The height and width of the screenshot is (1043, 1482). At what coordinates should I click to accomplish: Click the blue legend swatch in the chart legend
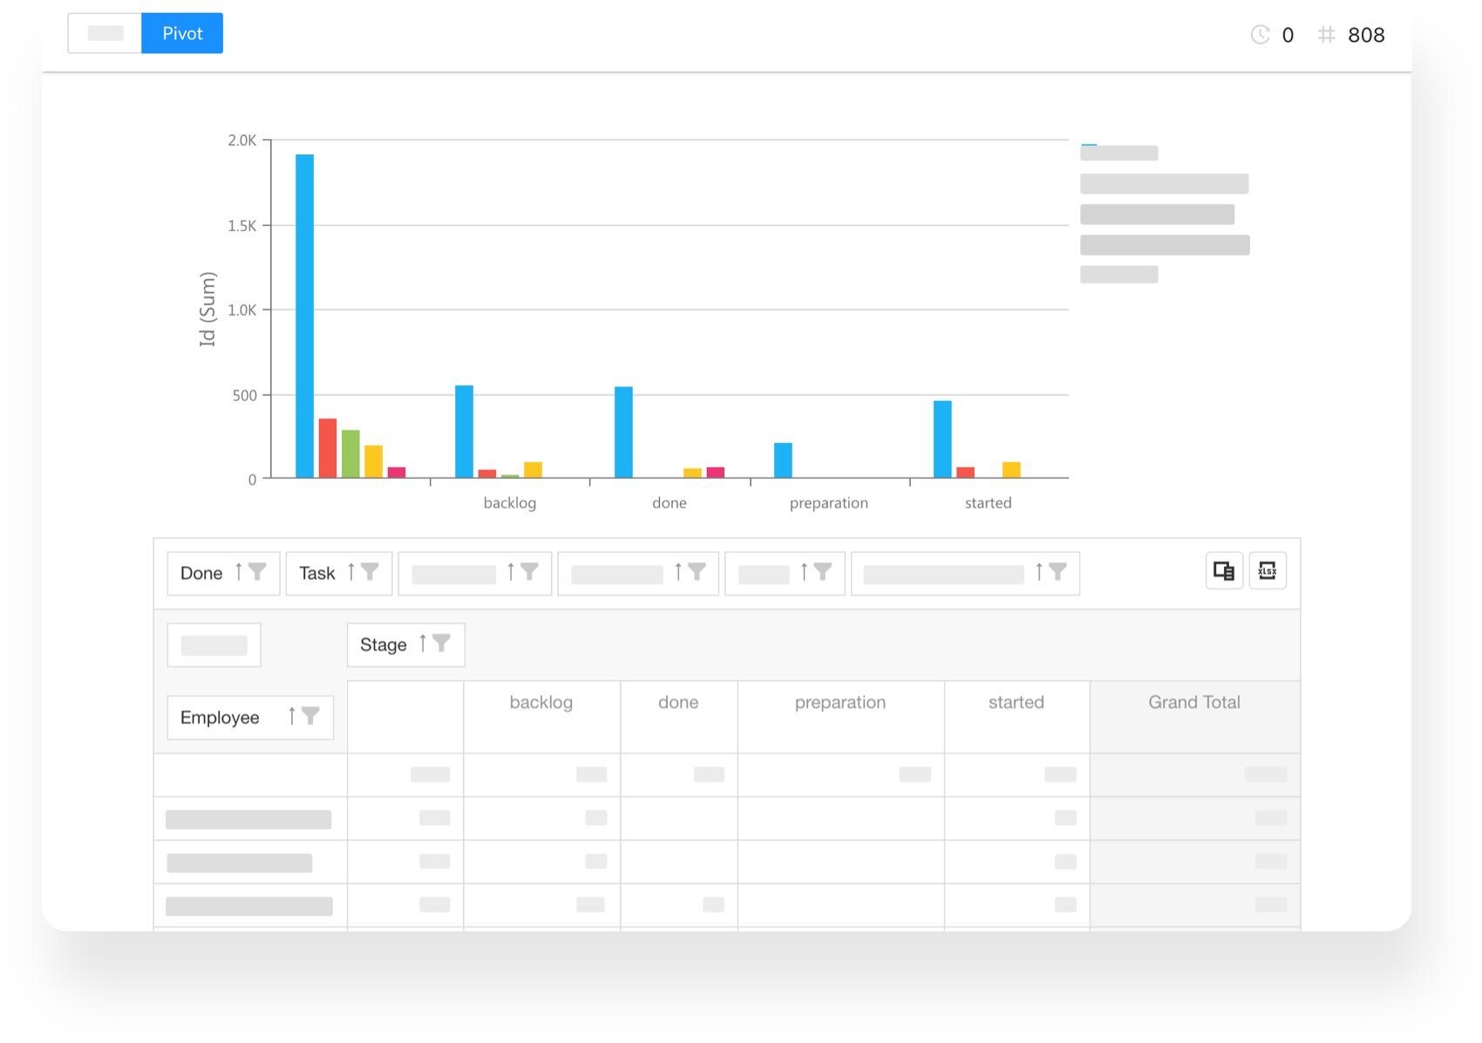1088,145
